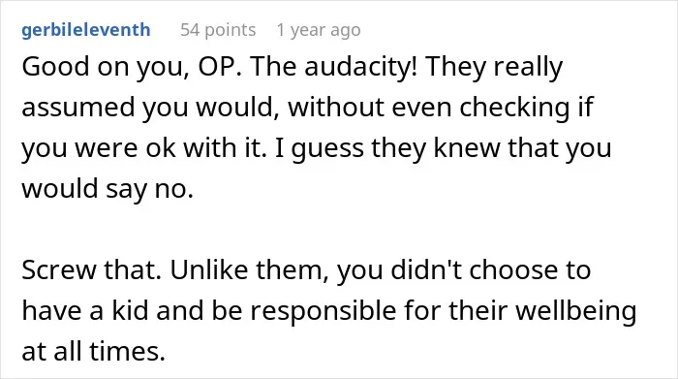The height and width of the screenshot is (379, 678).
Task: Click the words They really
Action: (494, 67)
